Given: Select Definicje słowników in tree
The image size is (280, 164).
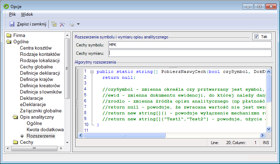Looking at the screenshot, I should pyautogui.click(x=41, y=92).
